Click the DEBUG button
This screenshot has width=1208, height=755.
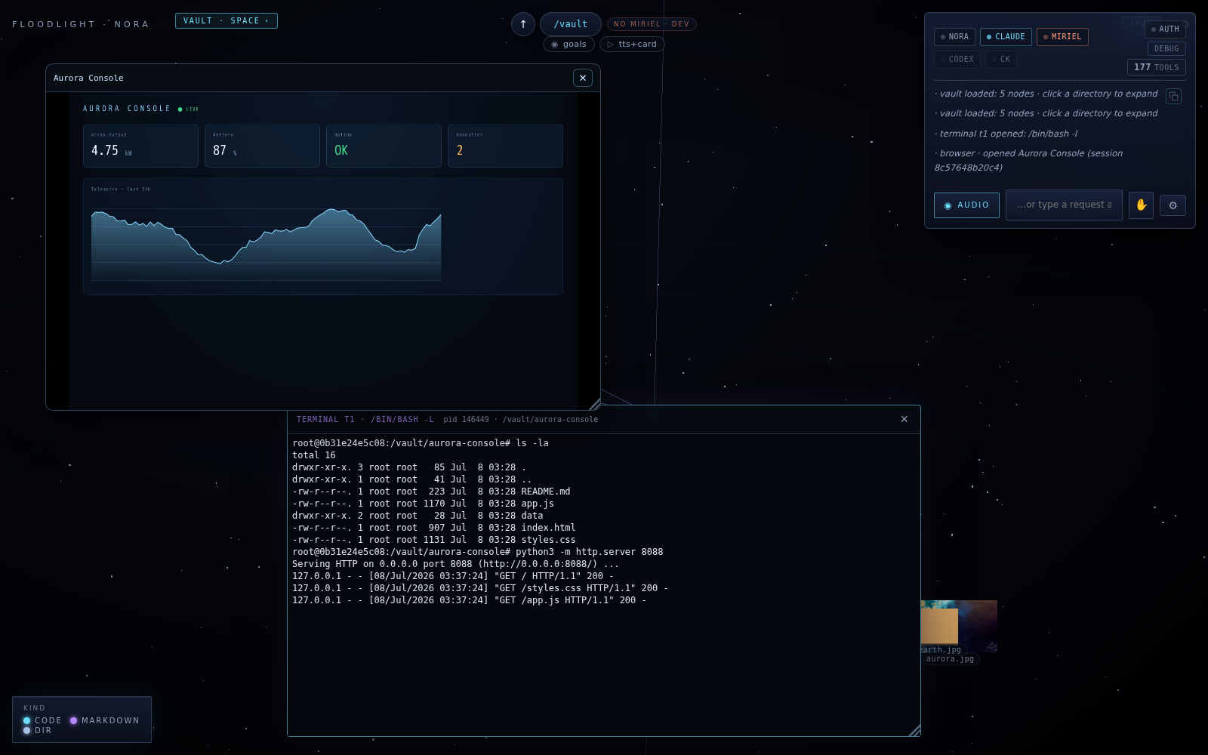click(1166, 49)
